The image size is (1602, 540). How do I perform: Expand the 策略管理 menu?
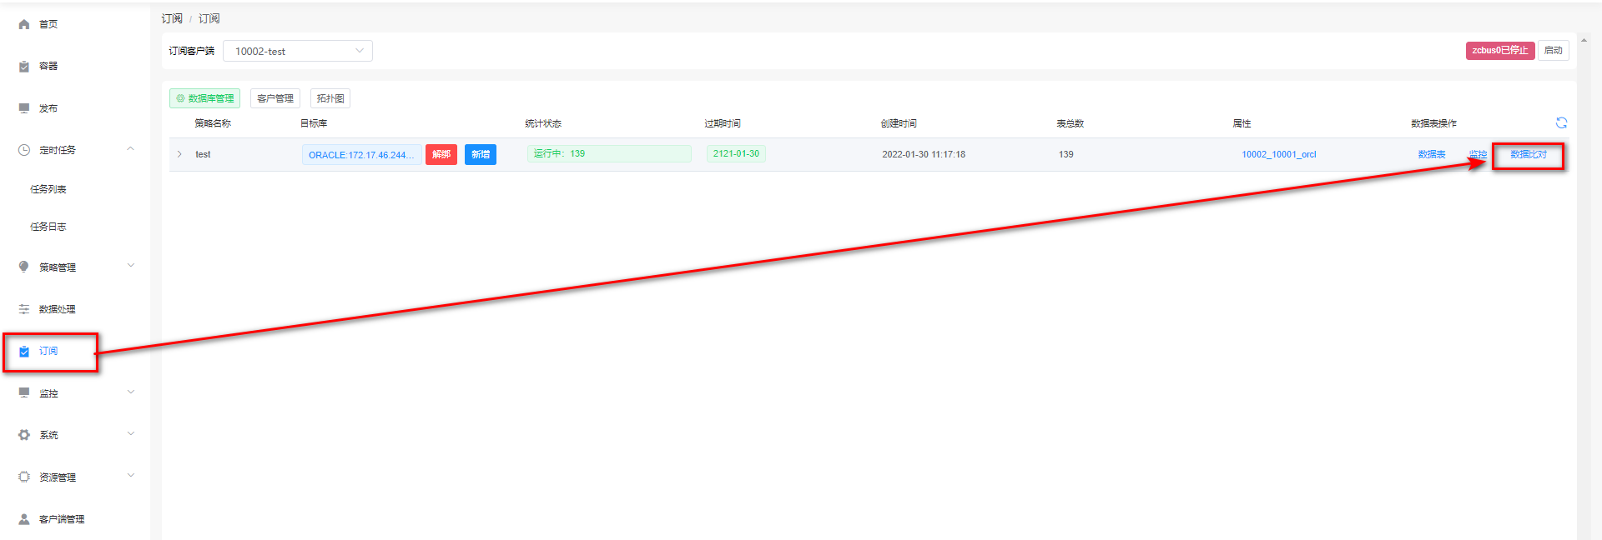130,267
